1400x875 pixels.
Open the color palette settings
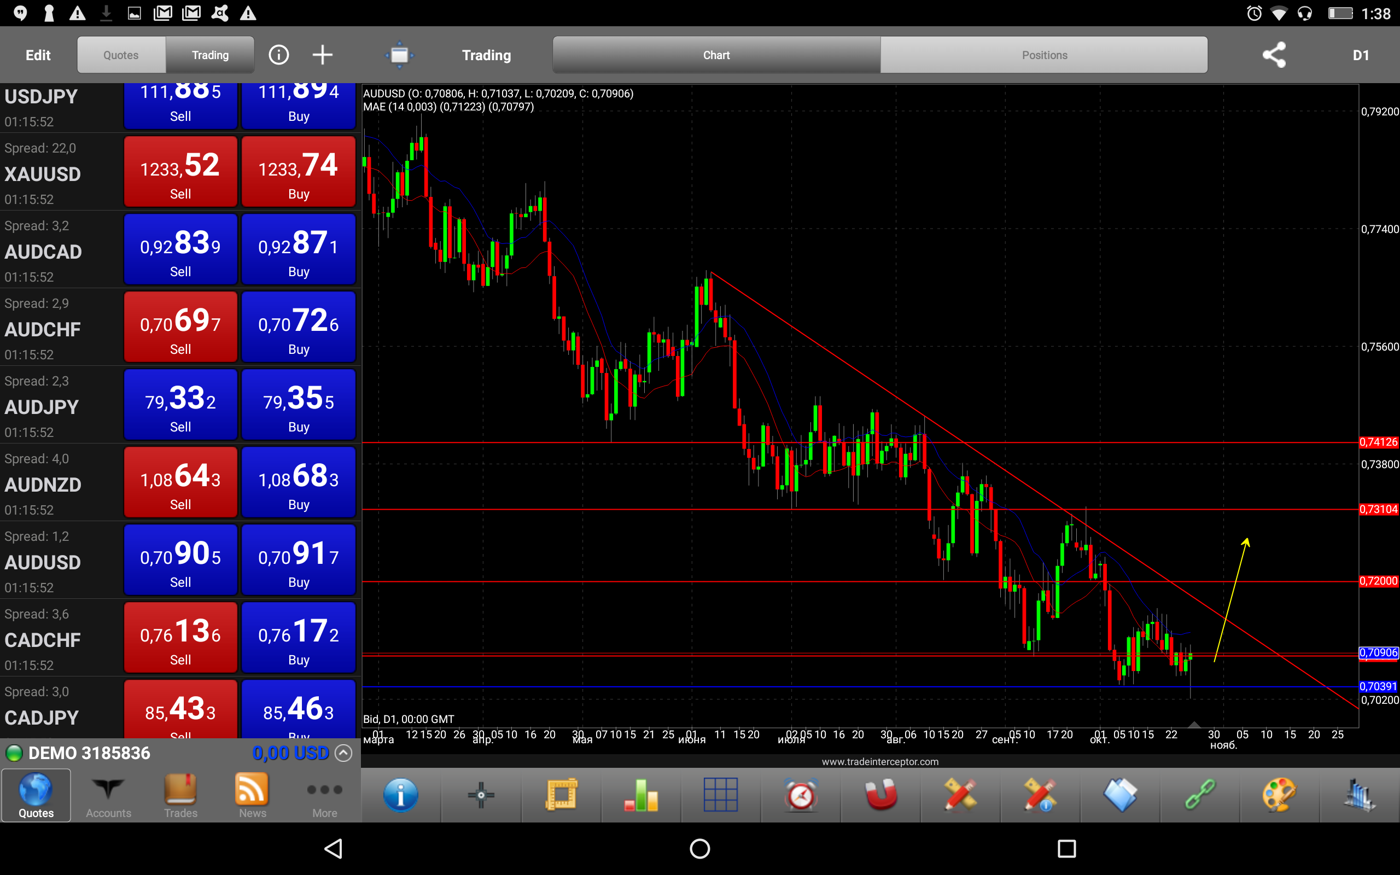tap(1280, 795)
